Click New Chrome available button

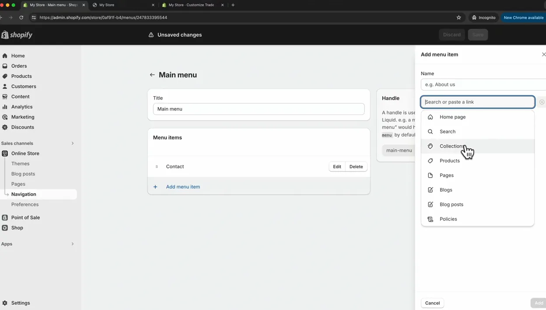(523, 17)
